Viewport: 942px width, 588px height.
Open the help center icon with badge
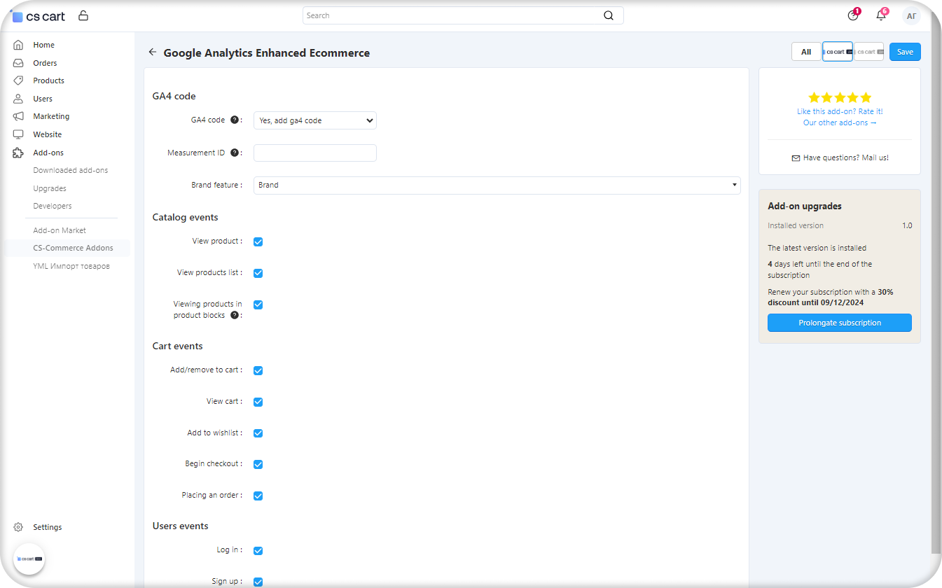coord(852,15)
